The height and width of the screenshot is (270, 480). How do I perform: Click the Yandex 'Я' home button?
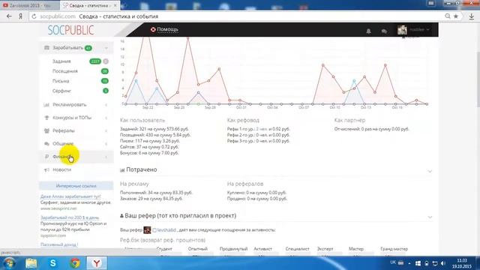[x=20, y=16]
